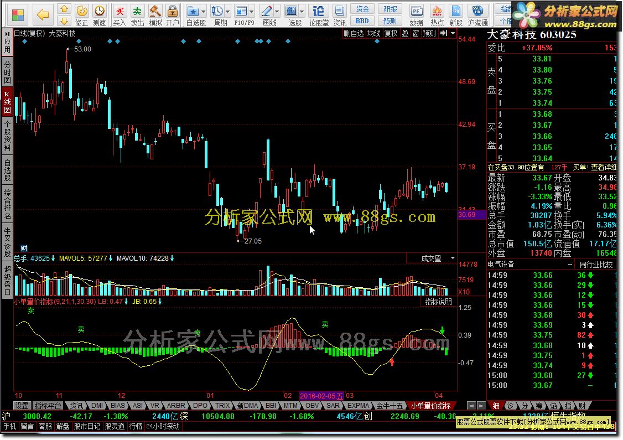
Task: Expand the F10/F9 dropdown arrow
Action: [252, 12]
